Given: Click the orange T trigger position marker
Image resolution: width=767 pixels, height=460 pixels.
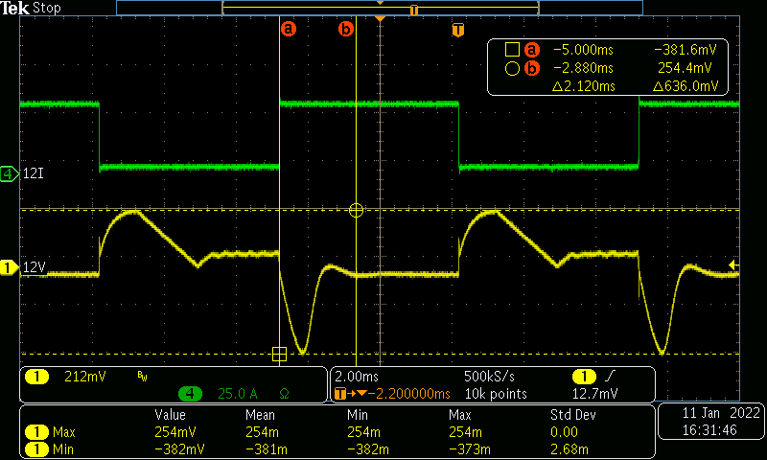Looking at the screenshot, I should point(458,29).
